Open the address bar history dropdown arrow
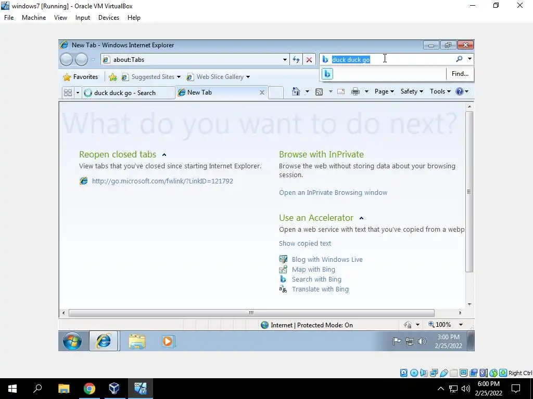This screenshot has width=533, height=399. 285,60
